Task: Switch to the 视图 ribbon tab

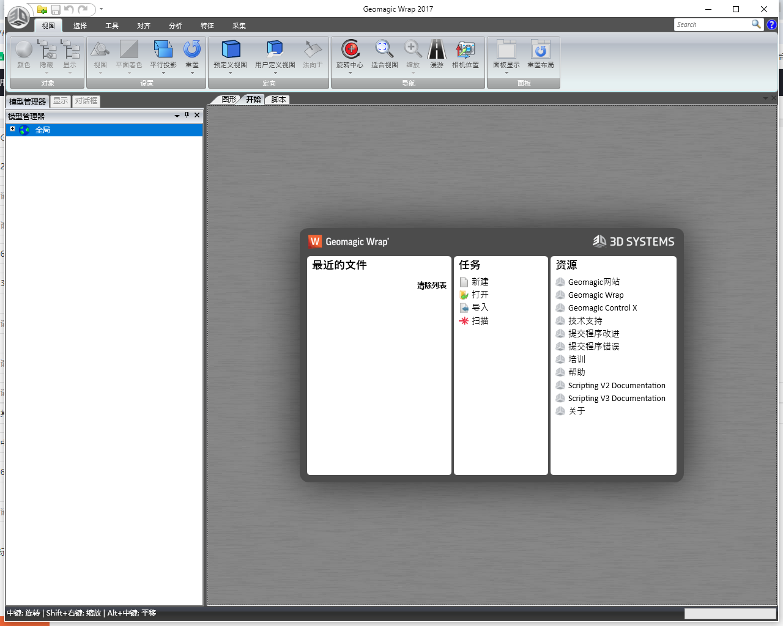Action: tap(48, 26)
